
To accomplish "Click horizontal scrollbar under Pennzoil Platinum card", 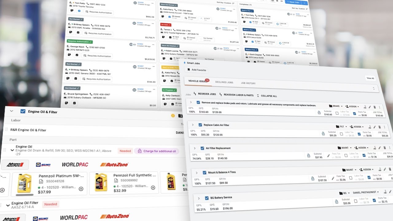I will (25, 195).
